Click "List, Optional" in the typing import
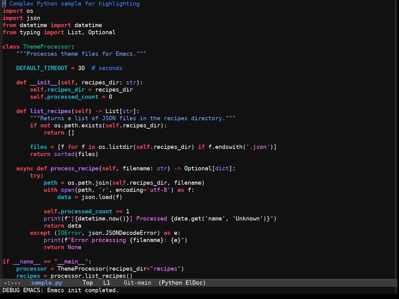Viewport: 399px width, 299px height. pyautogui.click(x=91, y=32)
